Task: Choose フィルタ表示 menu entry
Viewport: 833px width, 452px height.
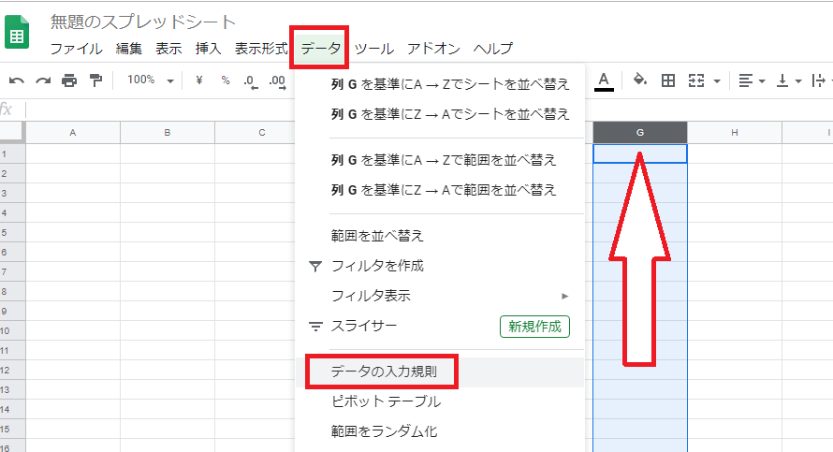Action: [x=440, y=296]
